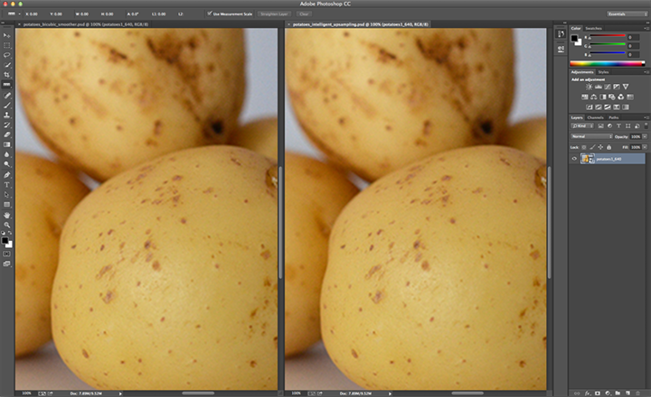Add a Photo Filter adjustment
The height and width of the screenshot is (397, 651).
click(611, 97)
